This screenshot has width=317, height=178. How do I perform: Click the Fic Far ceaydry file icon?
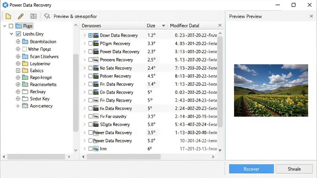click(96, 116)
